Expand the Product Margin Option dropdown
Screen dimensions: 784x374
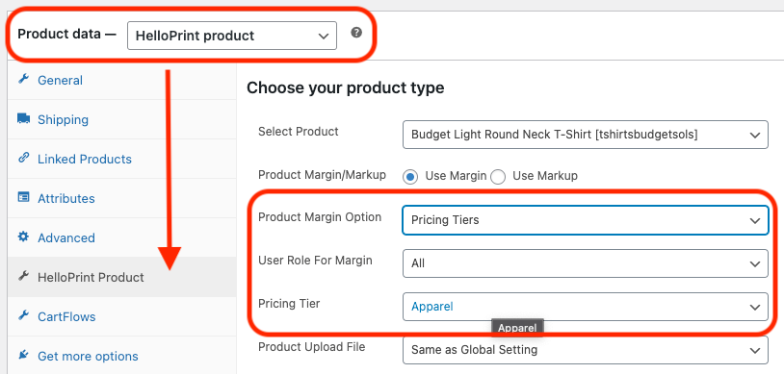click(x=585, y=220)
